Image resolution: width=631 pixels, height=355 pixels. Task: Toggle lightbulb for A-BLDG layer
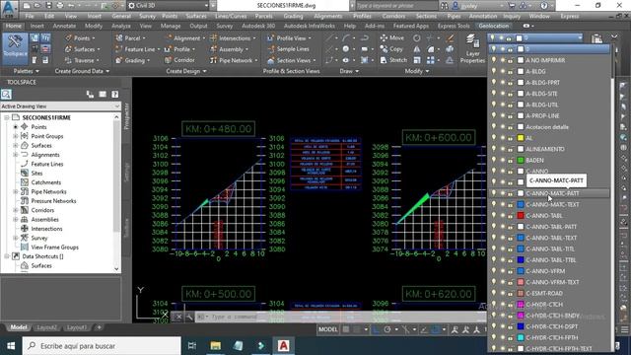tap(494, 71)
